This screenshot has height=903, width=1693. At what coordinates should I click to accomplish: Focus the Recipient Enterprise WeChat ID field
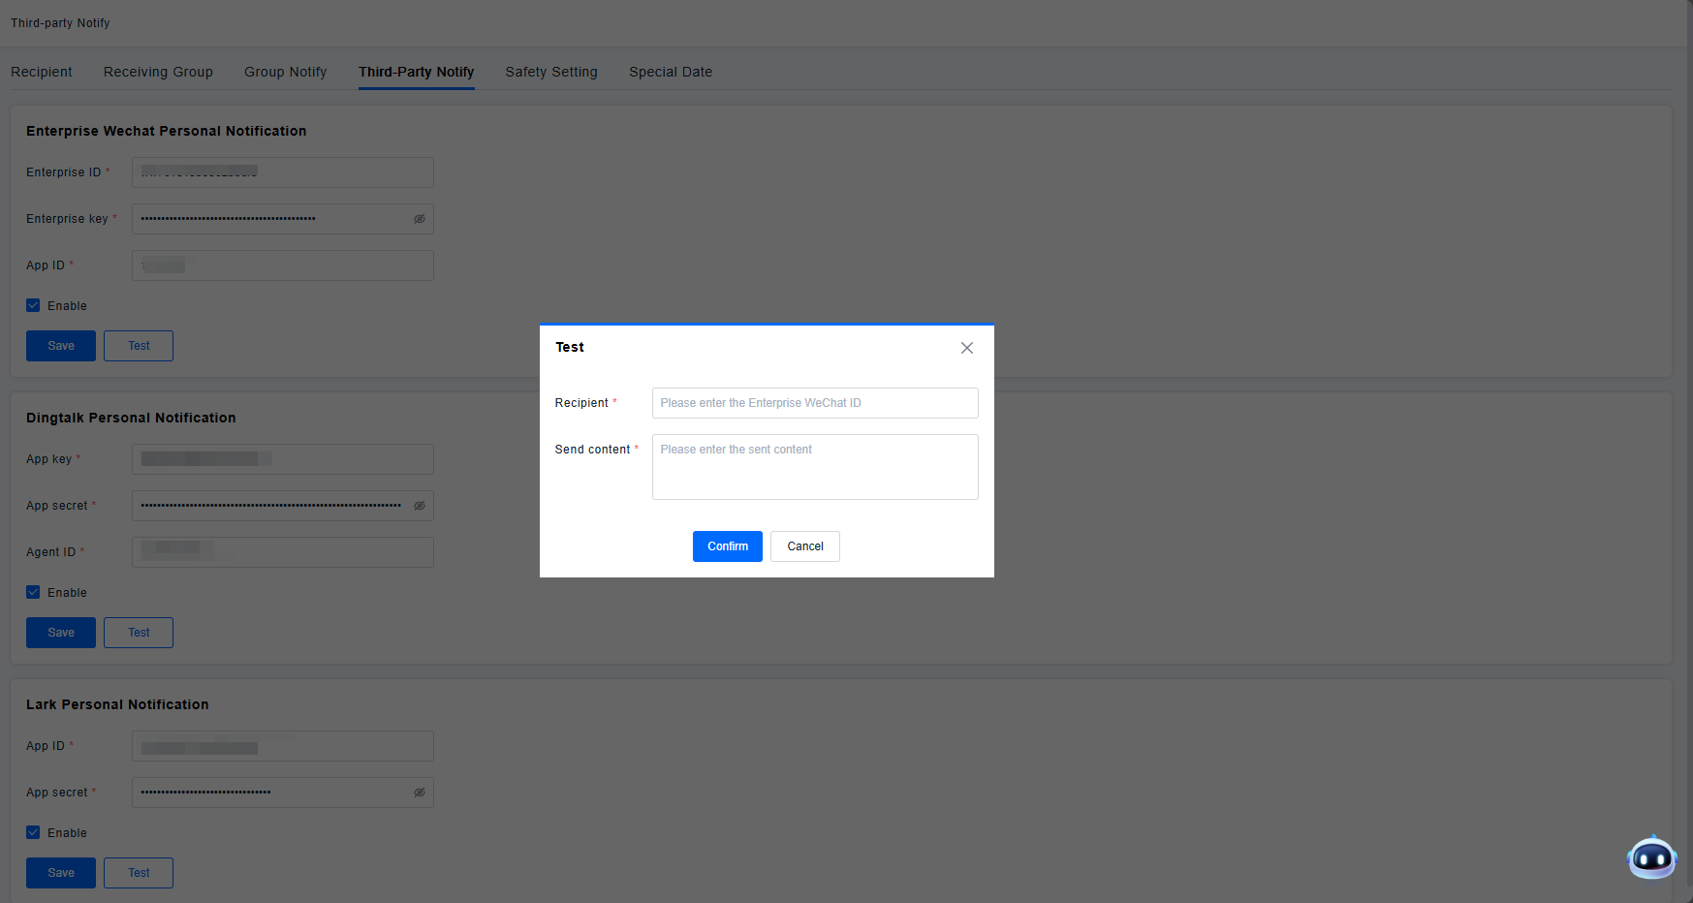click(x=814, y=403)
